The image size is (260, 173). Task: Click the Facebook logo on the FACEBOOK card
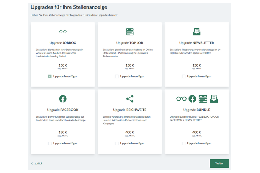(x=63, y=99)
